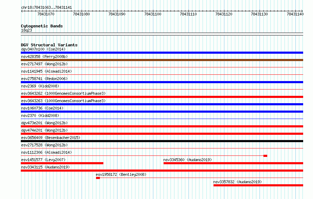Click nsv3357832 (Audano2019) label

(x=237, y=182)
